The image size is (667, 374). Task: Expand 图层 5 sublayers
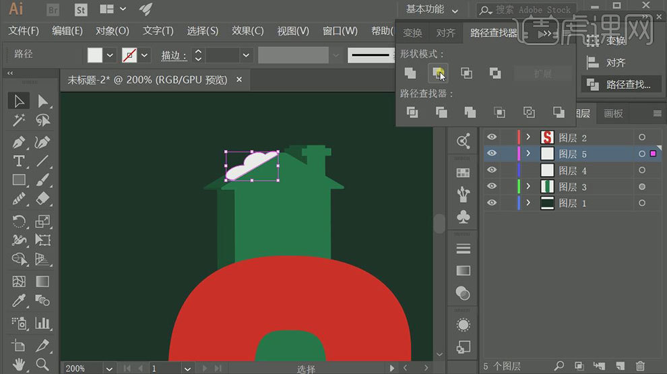[x=528, y=154]
